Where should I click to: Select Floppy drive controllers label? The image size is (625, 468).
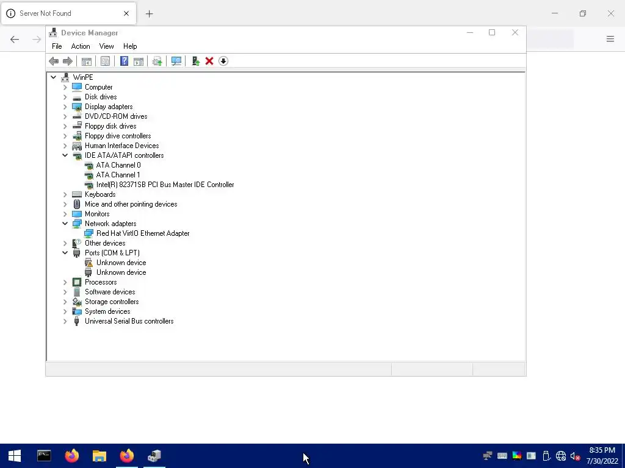(x=118, y=136)
